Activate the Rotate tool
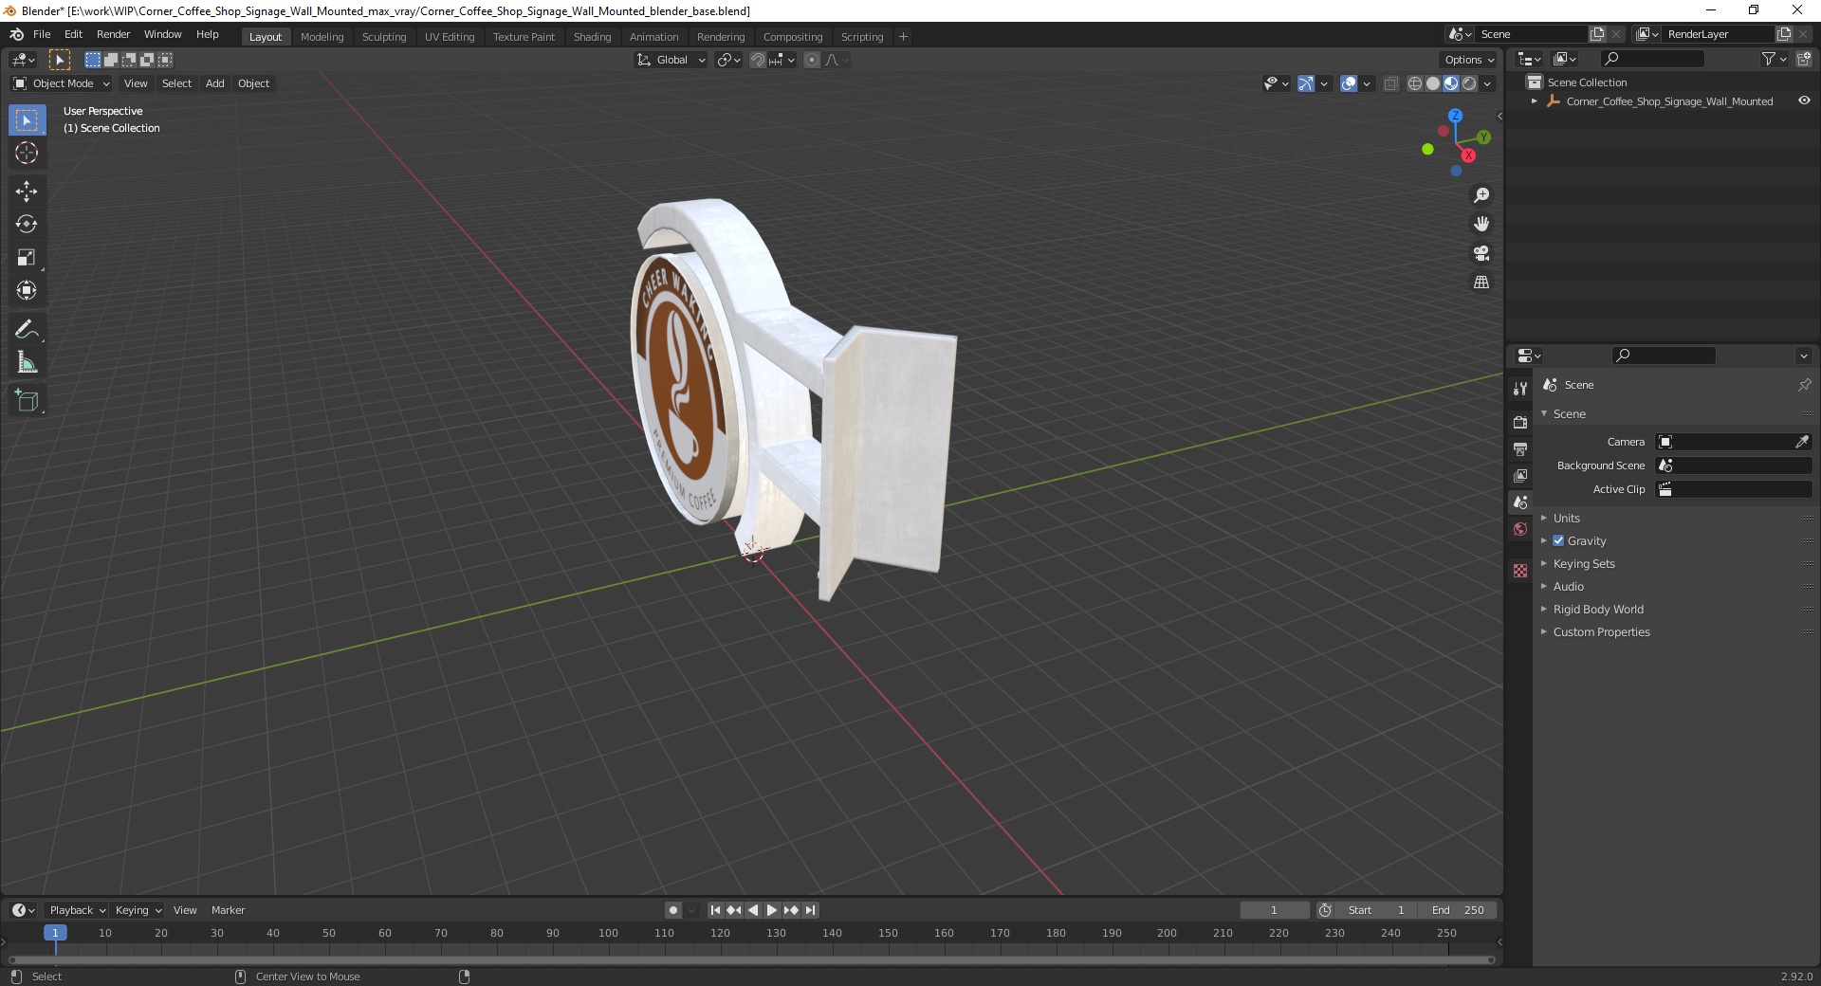The height and width of the screenshot is (986, 1821). pos(27,225)
